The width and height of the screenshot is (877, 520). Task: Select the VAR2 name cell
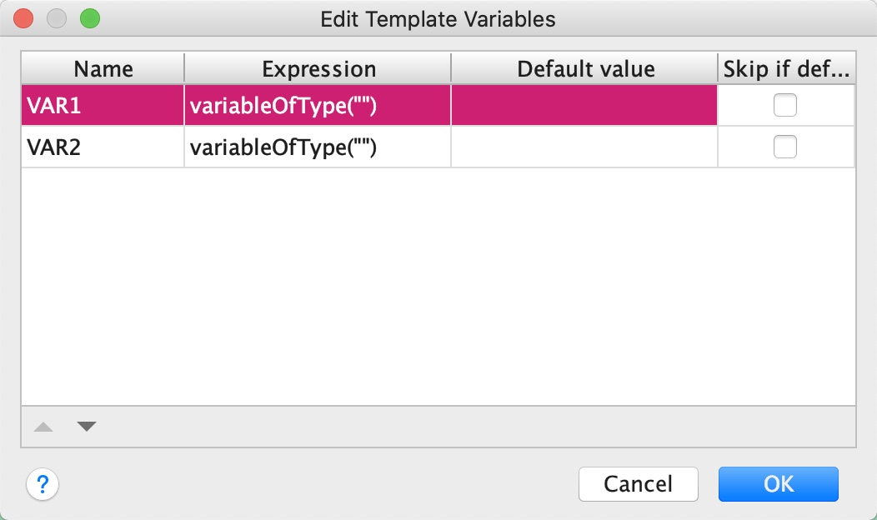click(103, 147)
